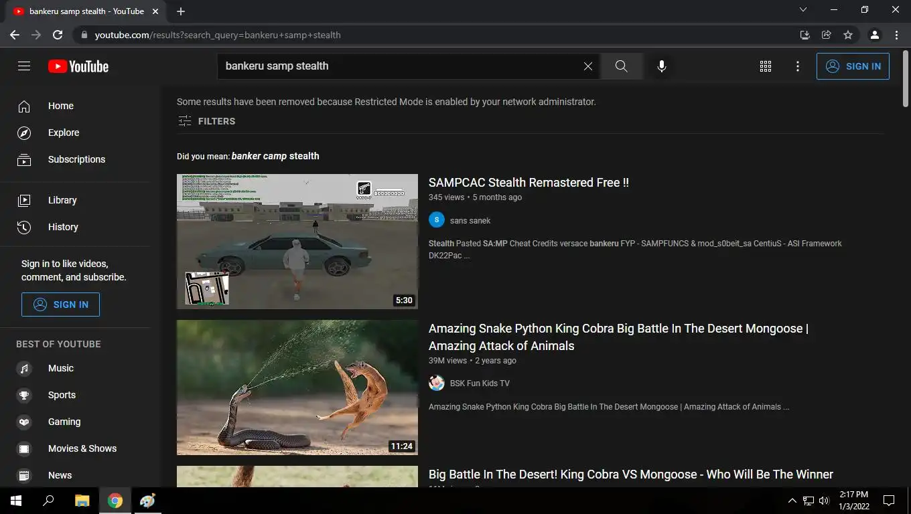Open the three-dot settings menu on YouTube

click(797, 66)
